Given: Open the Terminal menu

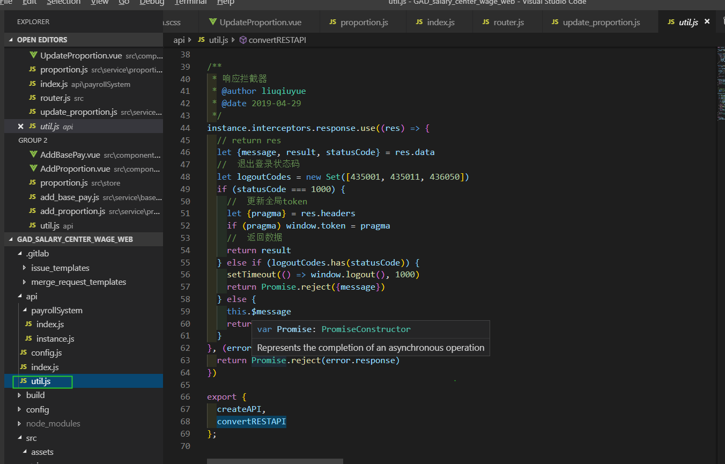Looking at the screenshot, I should [x=190, y=2].
